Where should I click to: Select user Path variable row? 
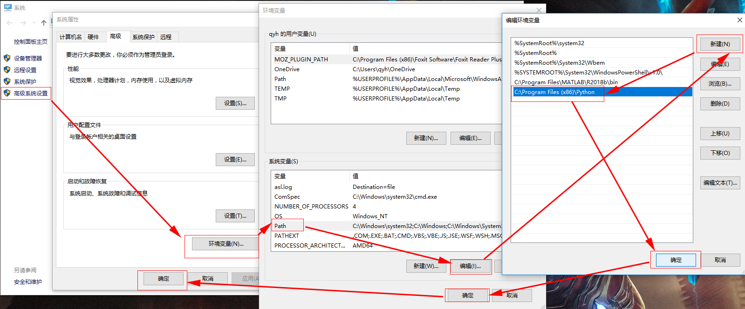pyautogui.click(x=386, y=79)
